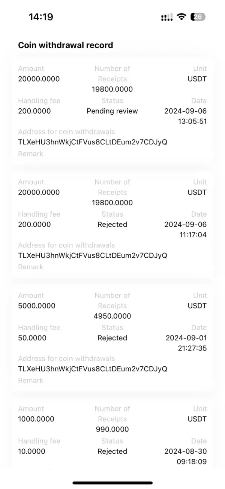Tap the 50.0000 handling fee value
This screenshot has width=225, height=489.
tap(32, 338)
